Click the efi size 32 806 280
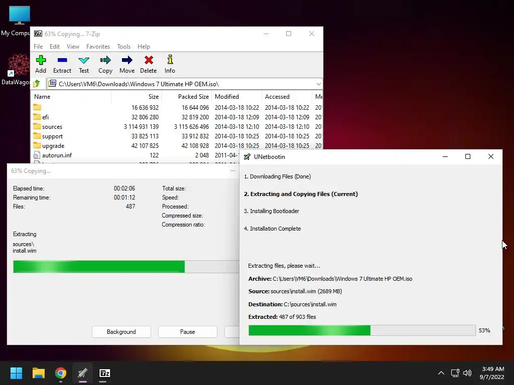 tap(145, 117)
